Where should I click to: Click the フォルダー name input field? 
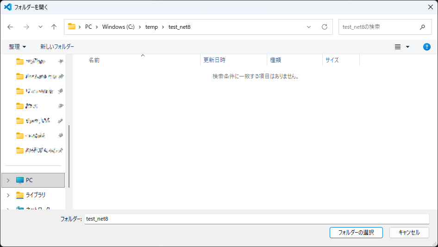point(257,219)
